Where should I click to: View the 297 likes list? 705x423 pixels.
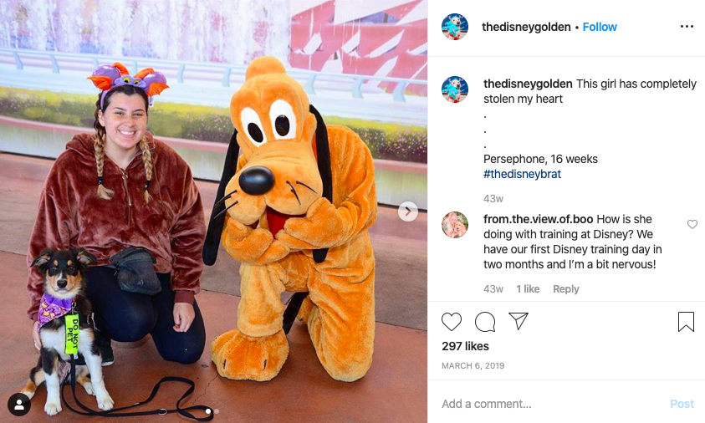(465, 346)
